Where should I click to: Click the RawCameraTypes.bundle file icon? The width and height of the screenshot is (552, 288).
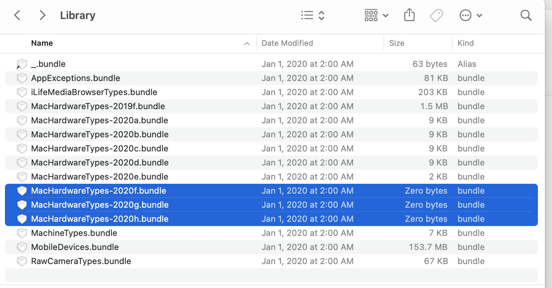pyautogui.click(x=22, y=261)
